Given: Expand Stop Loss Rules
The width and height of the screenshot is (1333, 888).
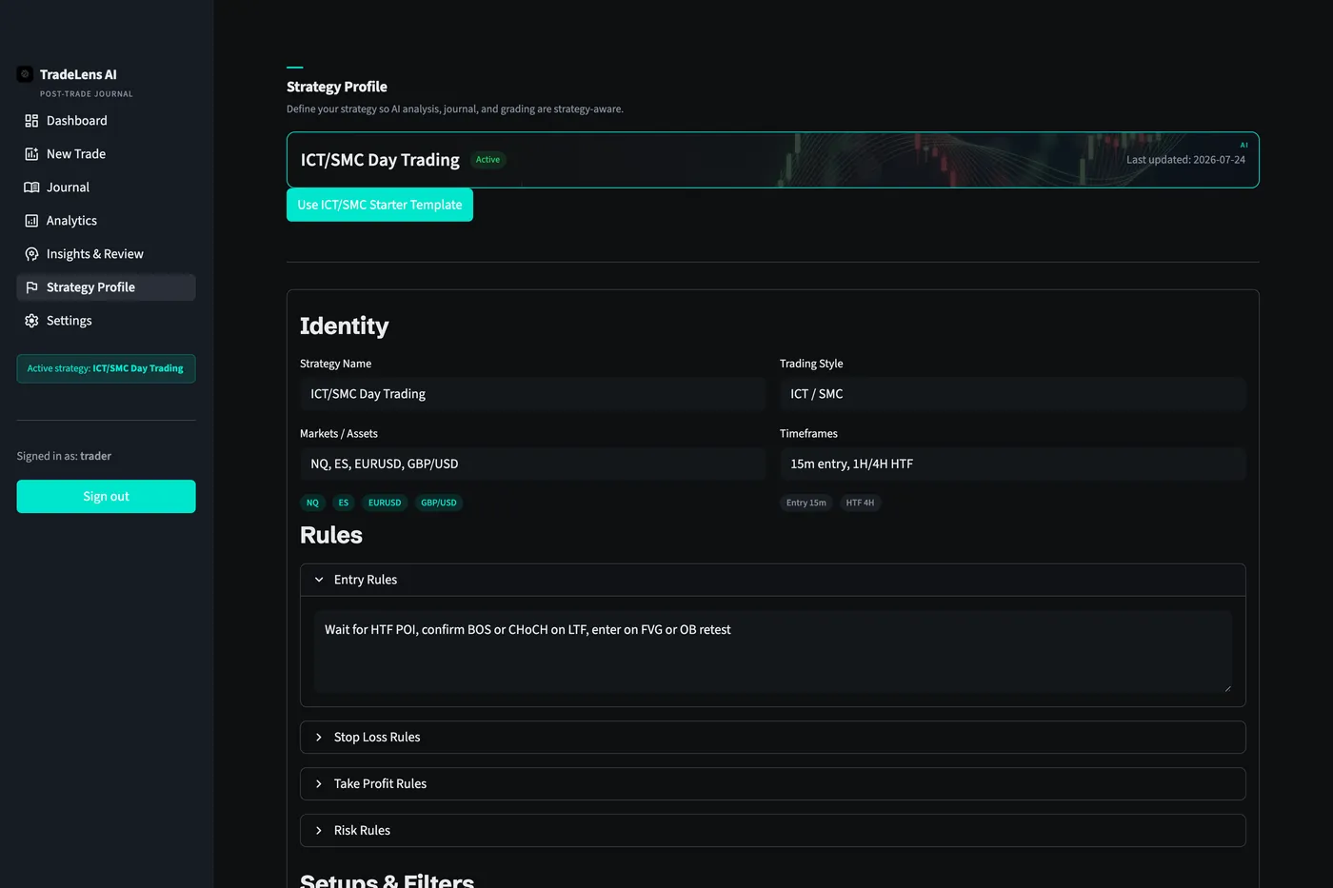Looking at the screenshot, I should [x=772, y=738].
